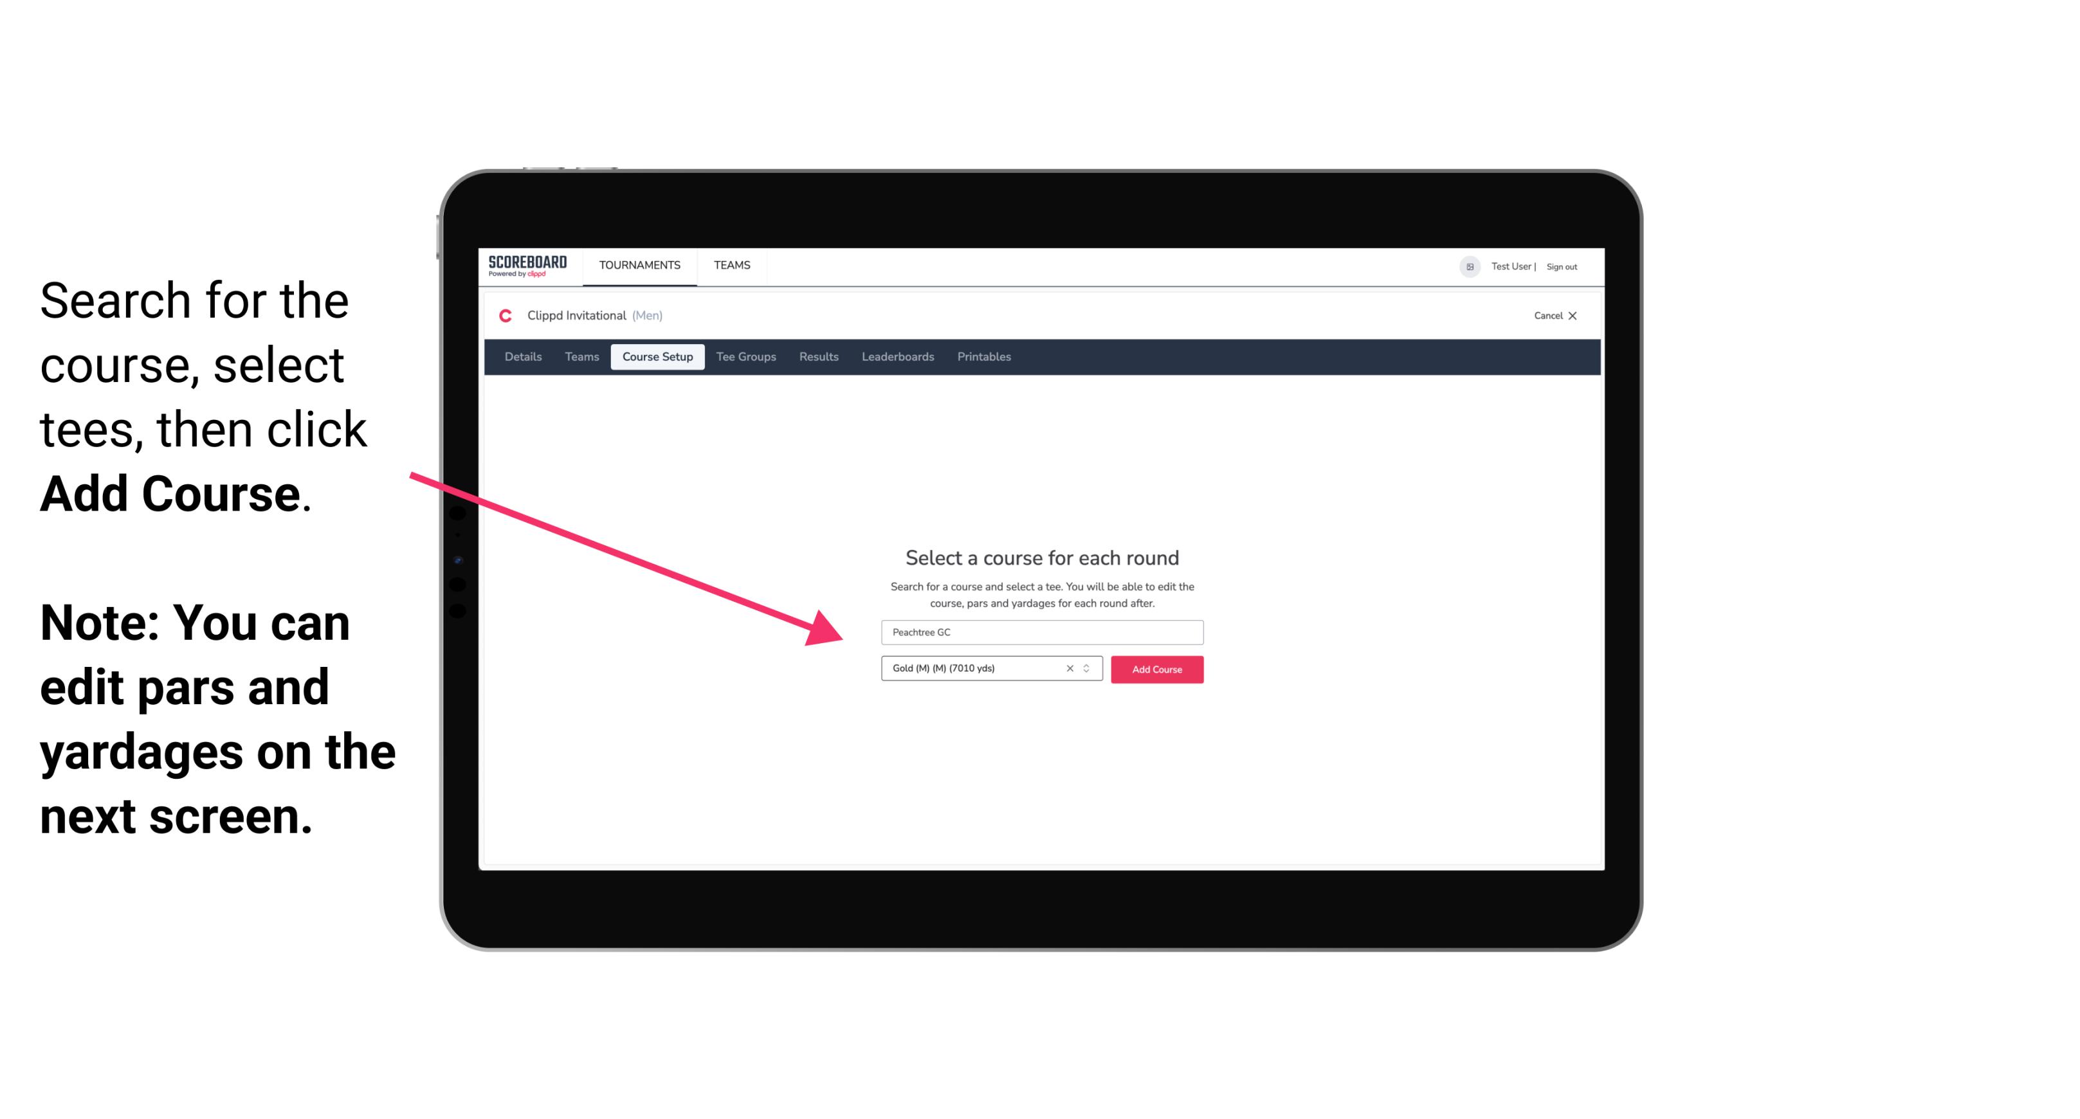The width and height of the screenshot is (2080, 1119).
Task: Click the user account icon
Action: pos(1467,266)
